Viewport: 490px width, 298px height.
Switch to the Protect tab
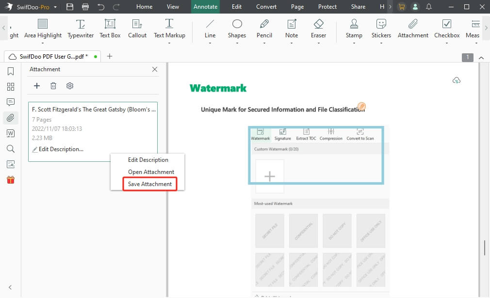[x=327, y=7]
